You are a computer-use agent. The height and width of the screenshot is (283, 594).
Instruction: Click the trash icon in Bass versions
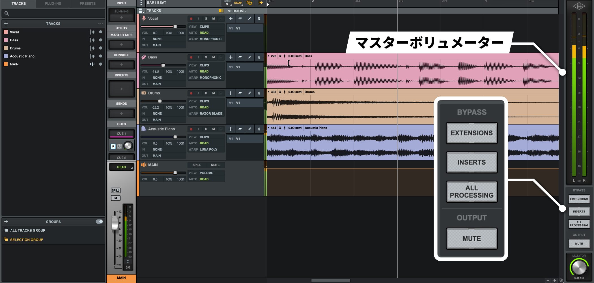click(x=259, y=57)
